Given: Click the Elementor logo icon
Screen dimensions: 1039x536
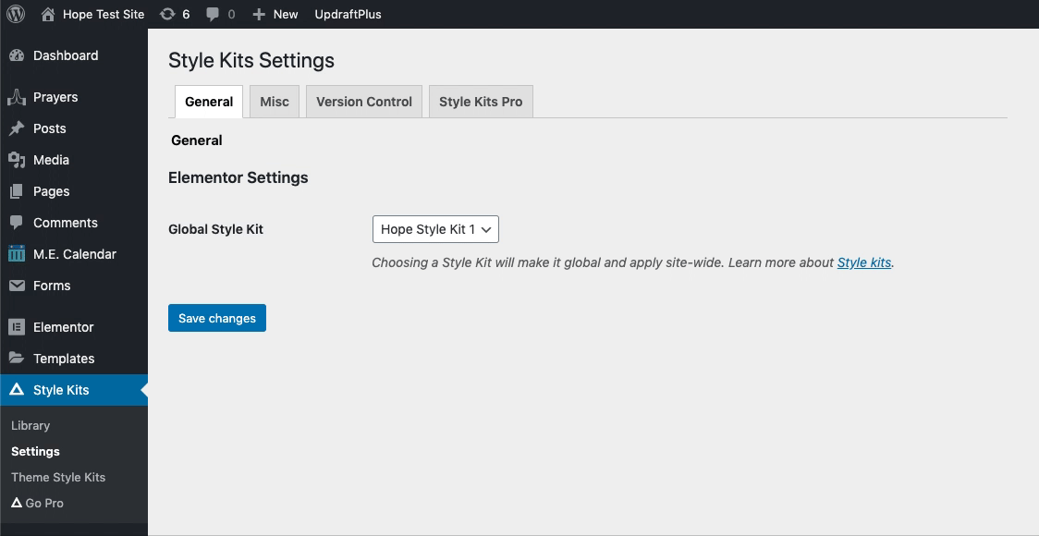Looking at the screenshot, I should [x=17, y=327].
